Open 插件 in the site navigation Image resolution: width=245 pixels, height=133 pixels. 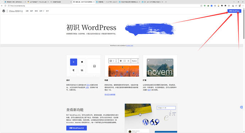point(32,11)
